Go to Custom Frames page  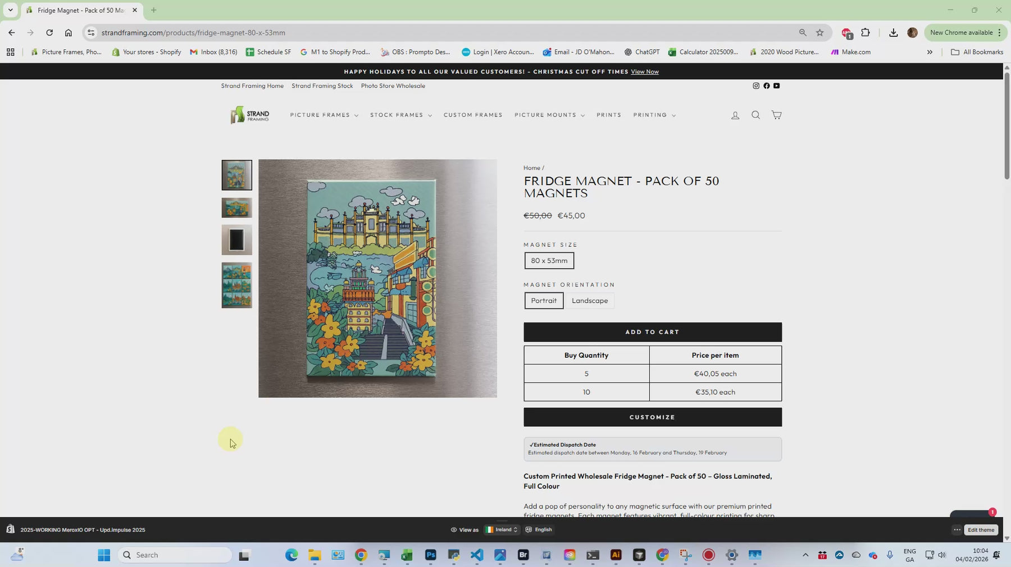pyautogui.click(x=472, y=115)
